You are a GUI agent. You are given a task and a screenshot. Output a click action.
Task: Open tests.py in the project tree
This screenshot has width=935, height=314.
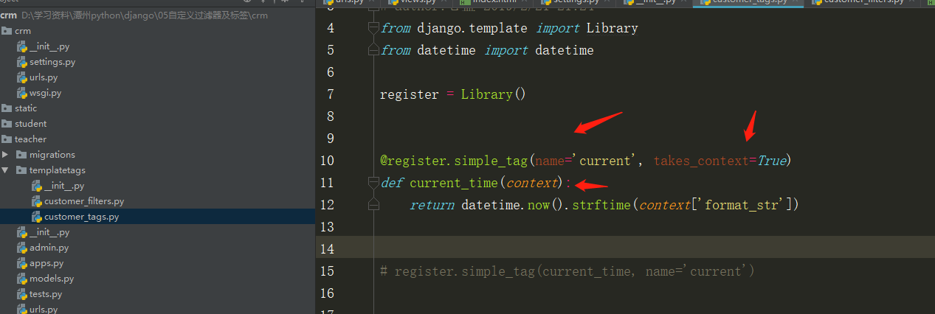47,294
